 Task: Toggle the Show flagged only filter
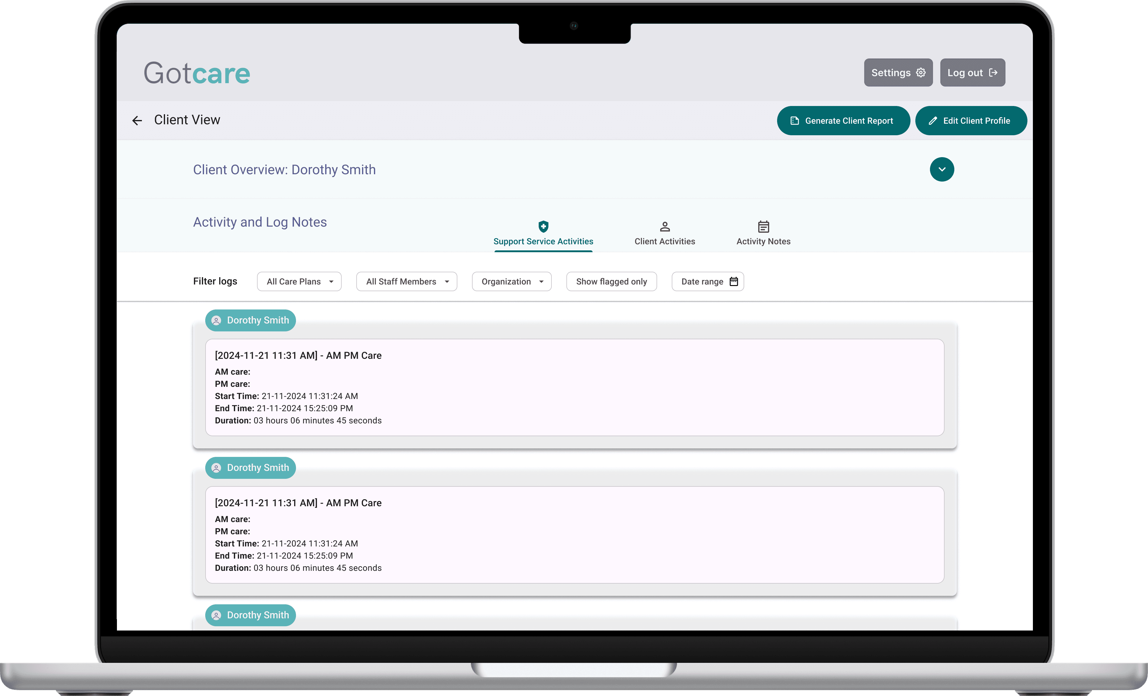coord(612,281)
